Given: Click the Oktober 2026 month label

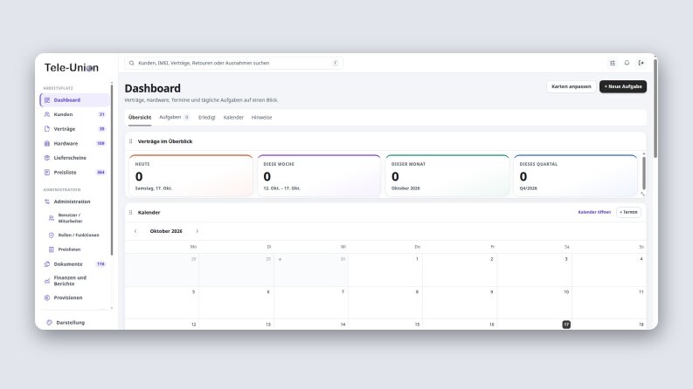Looking at the screenshot, I should pyautogui.click(x=166, y=231).
